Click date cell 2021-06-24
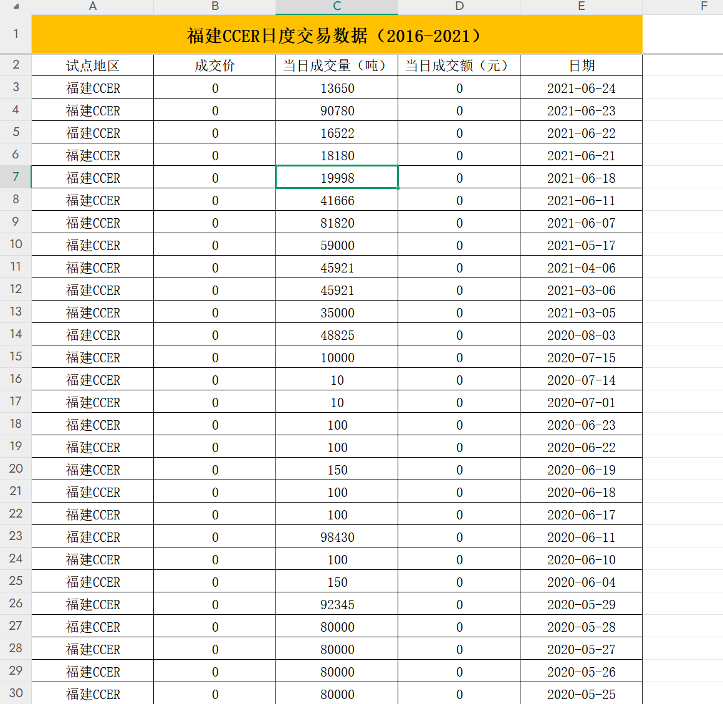This screenshot has width=723, height=704. coord(581,88)
